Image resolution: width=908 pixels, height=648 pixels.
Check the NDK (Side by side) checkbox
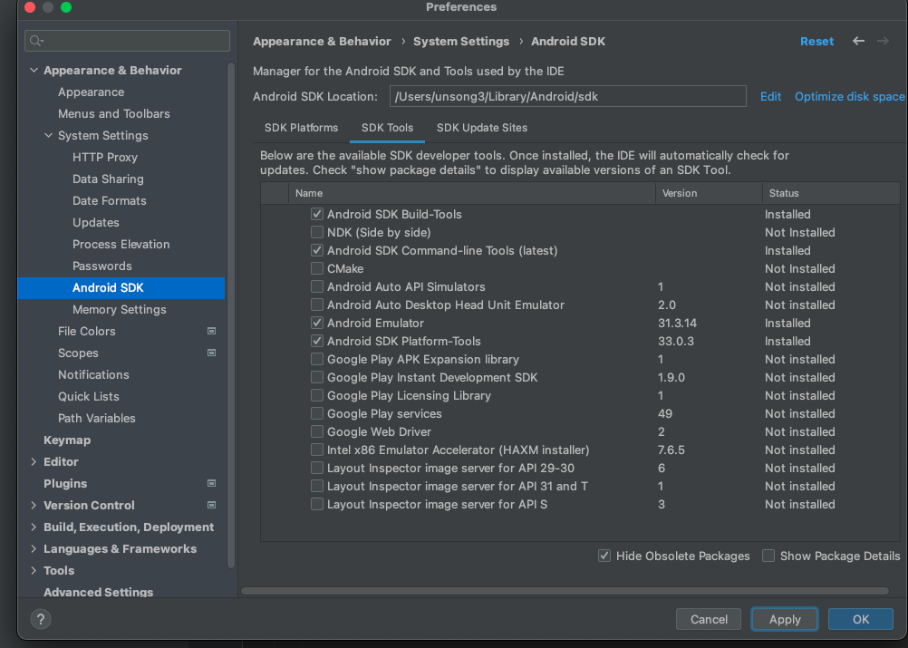point(317,232)
